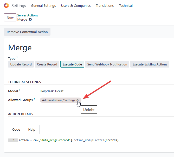This screenshot has width=174, height=157.
Task: Click help tooltip mark next to Model
Action: point(20,90)
